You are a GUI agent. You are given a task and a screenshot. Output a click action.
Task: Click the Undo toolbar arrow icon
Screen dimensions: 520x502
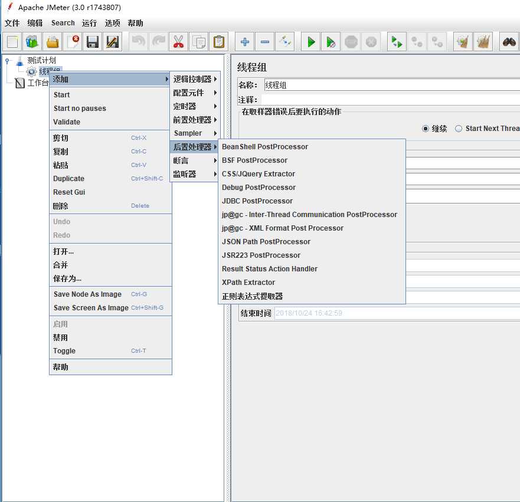pos(139,42)
